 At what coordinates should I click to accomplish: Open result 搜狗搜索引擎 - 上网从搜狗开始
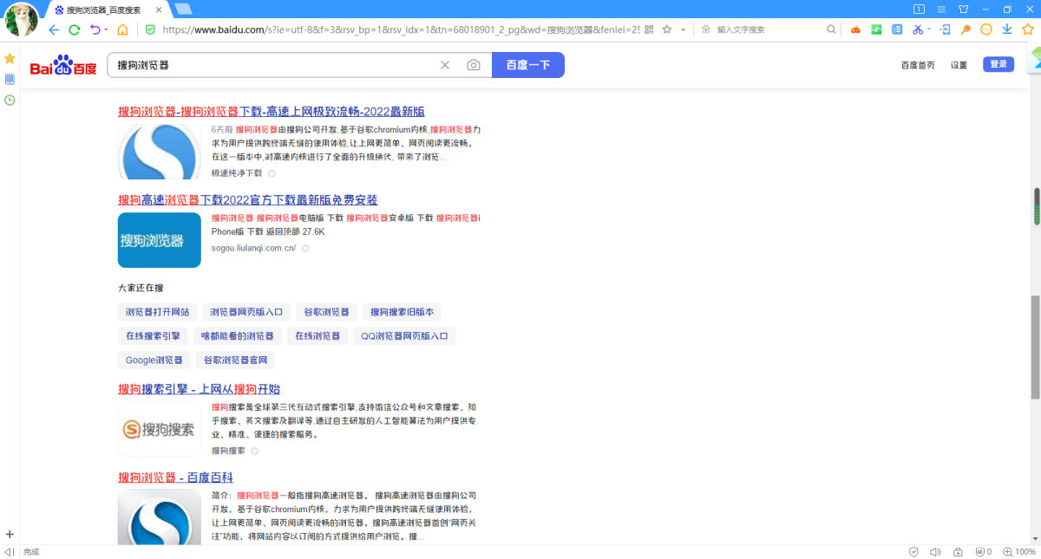[200, 389]
